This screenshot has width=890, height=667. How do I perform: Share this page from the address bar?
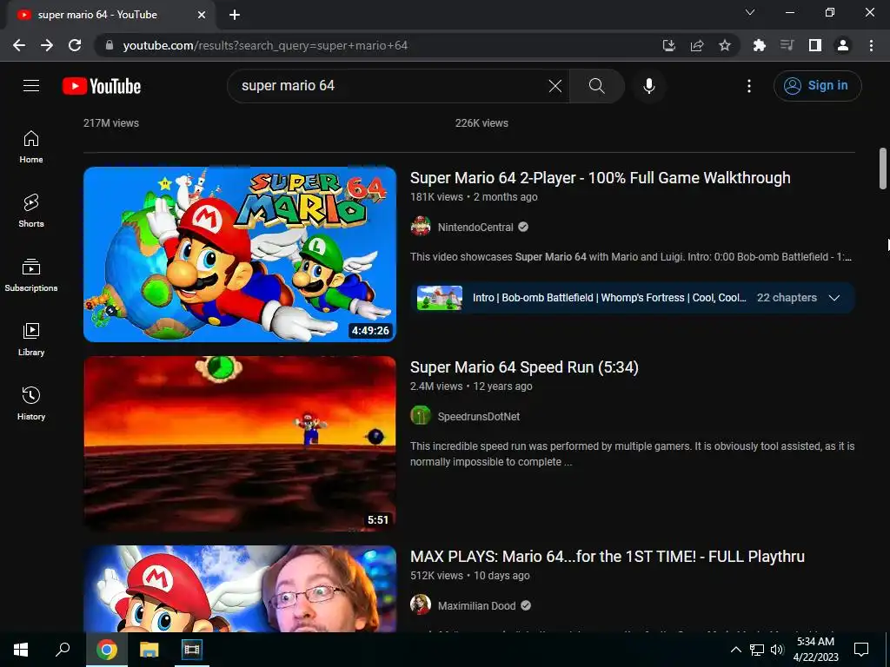pos(697,45)
